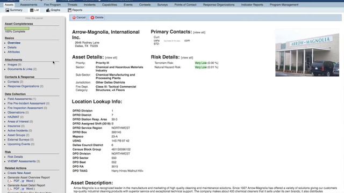
Task: Open the Fire Program tab
Action: (x=52, y=5)
